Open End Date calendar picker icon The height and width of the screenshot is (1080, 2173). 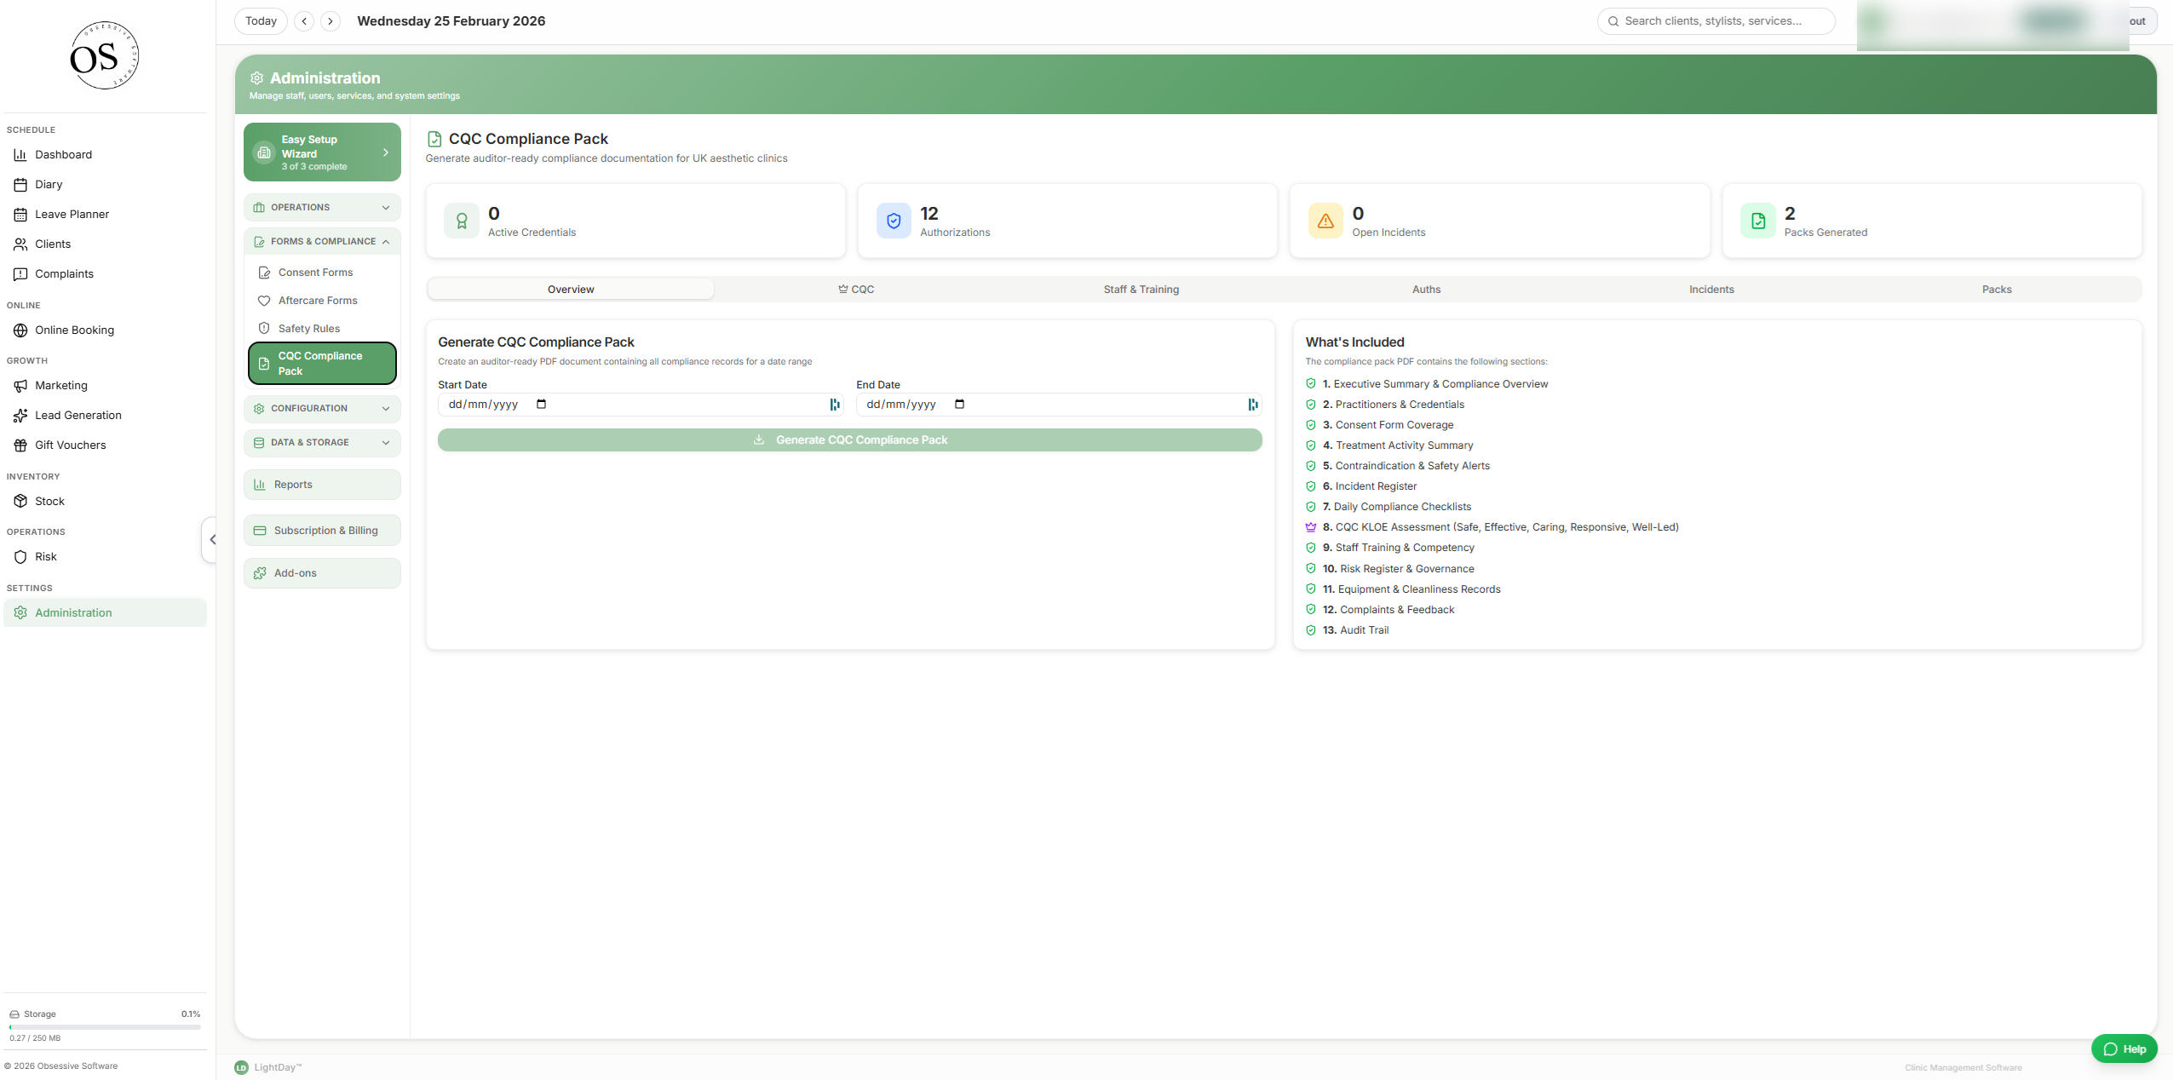(959, 405)
